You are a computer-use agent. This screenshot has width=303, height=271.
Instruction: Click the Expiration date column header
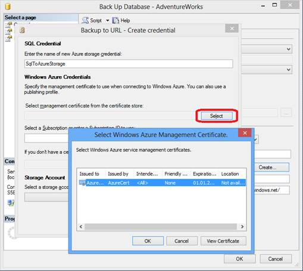click(x=205, y=174)
